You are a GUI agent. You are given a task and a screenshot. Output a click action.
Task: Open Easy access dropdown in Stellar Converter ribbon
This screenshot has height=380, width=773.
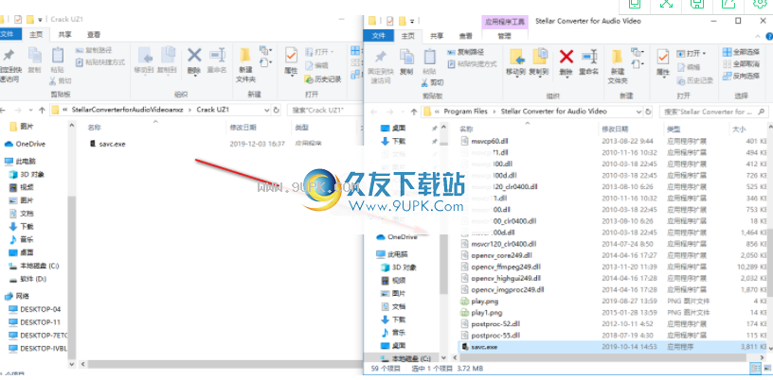pyautogui.click(x=638, y=64)
